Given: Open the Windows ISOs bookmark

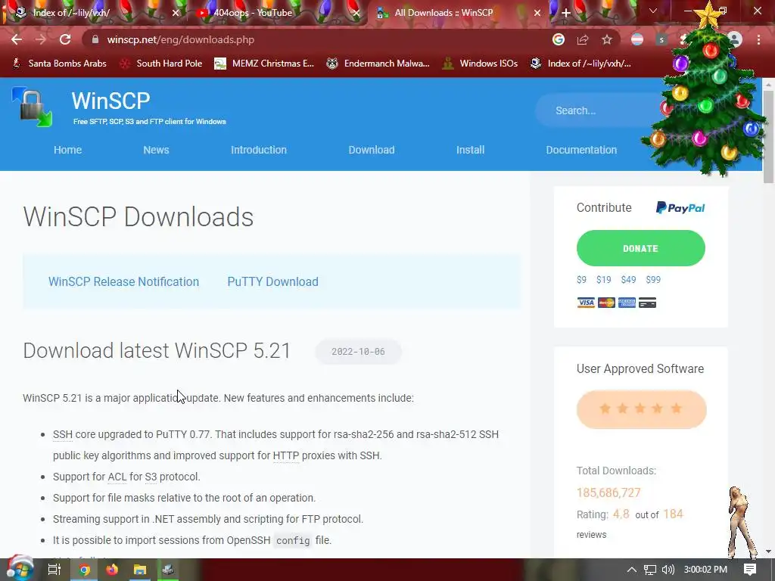Looking at the screenshot, I should click(x=480, y=64).
